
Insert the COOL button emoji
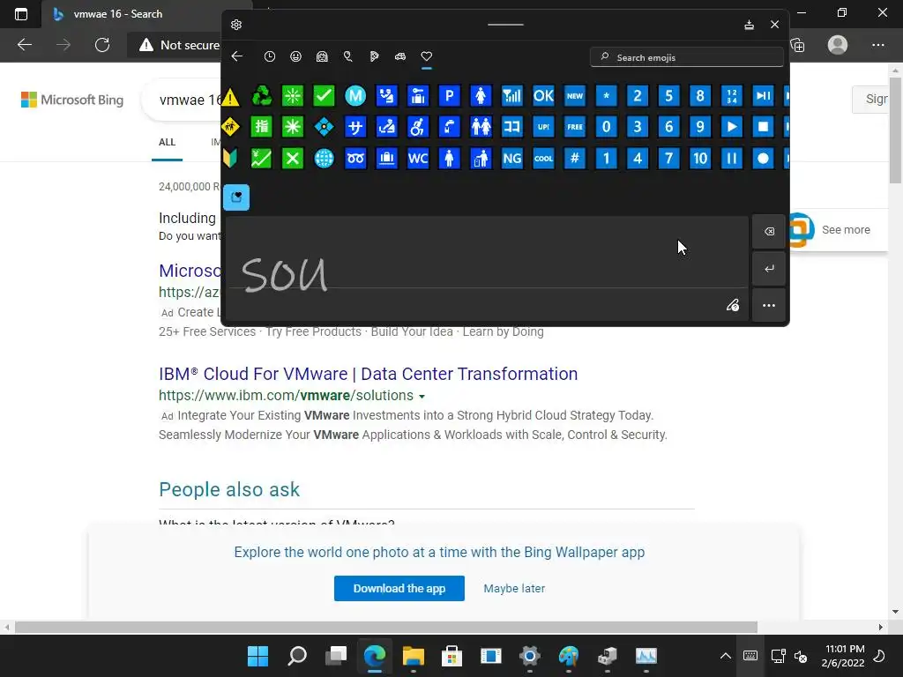pyautogui.click(x=543, y=159)
